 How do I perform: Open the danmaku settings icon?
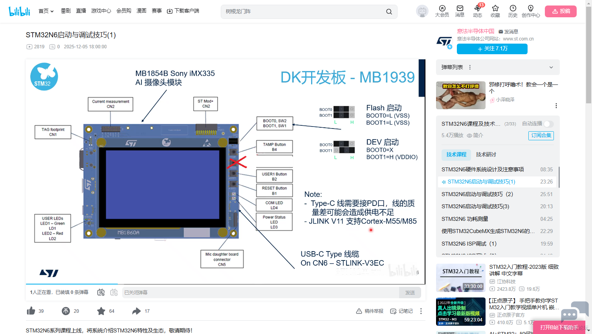114,292
